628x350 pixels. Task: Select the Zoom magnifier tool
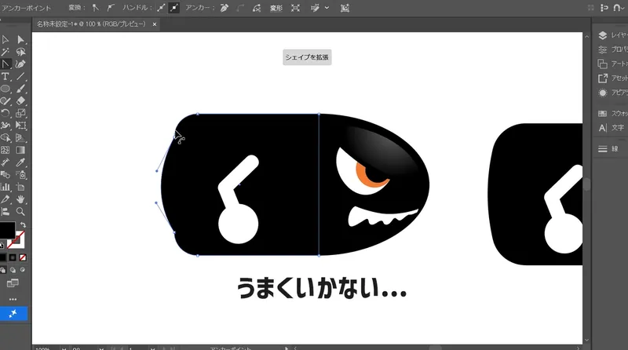[21, 211]
